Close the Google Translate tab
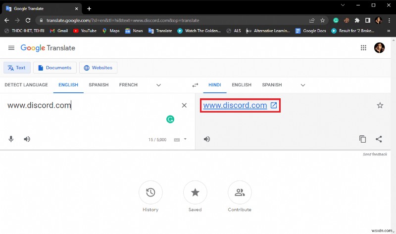The height and width of the screenshot is (234, 396). [x=77, y=8]
